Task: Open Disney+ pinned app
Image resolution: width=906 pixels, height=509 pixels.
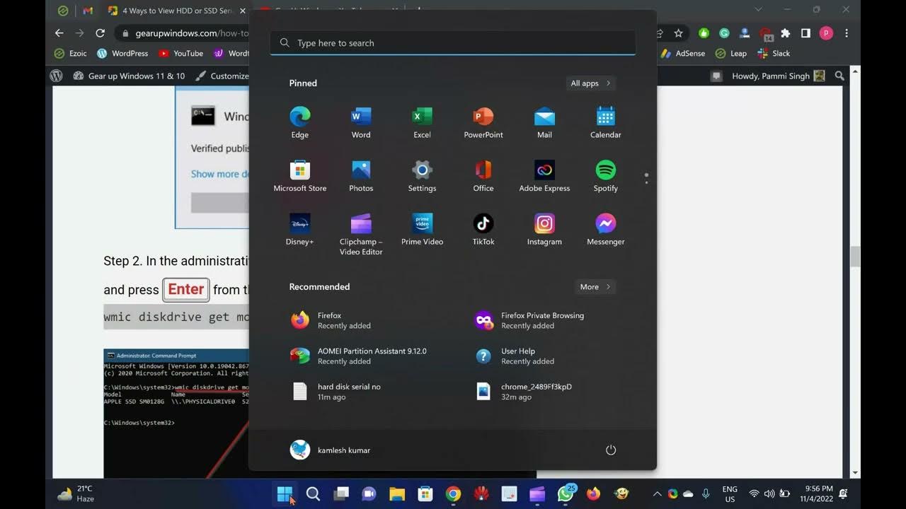Action: (299, 230)
